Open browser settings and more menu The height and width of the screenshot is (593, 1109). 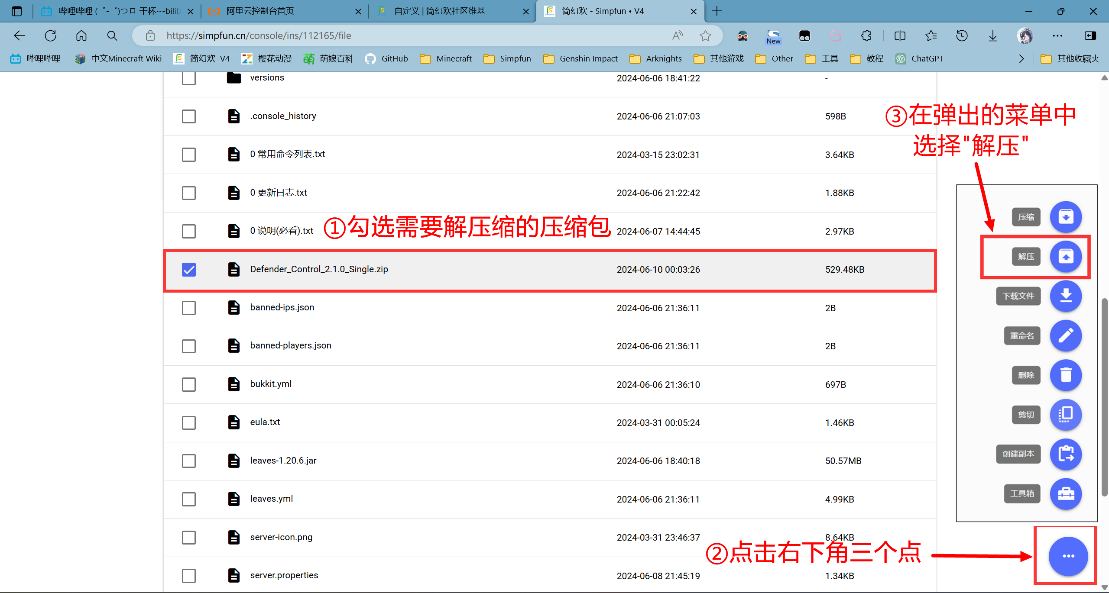point(1057,35)
